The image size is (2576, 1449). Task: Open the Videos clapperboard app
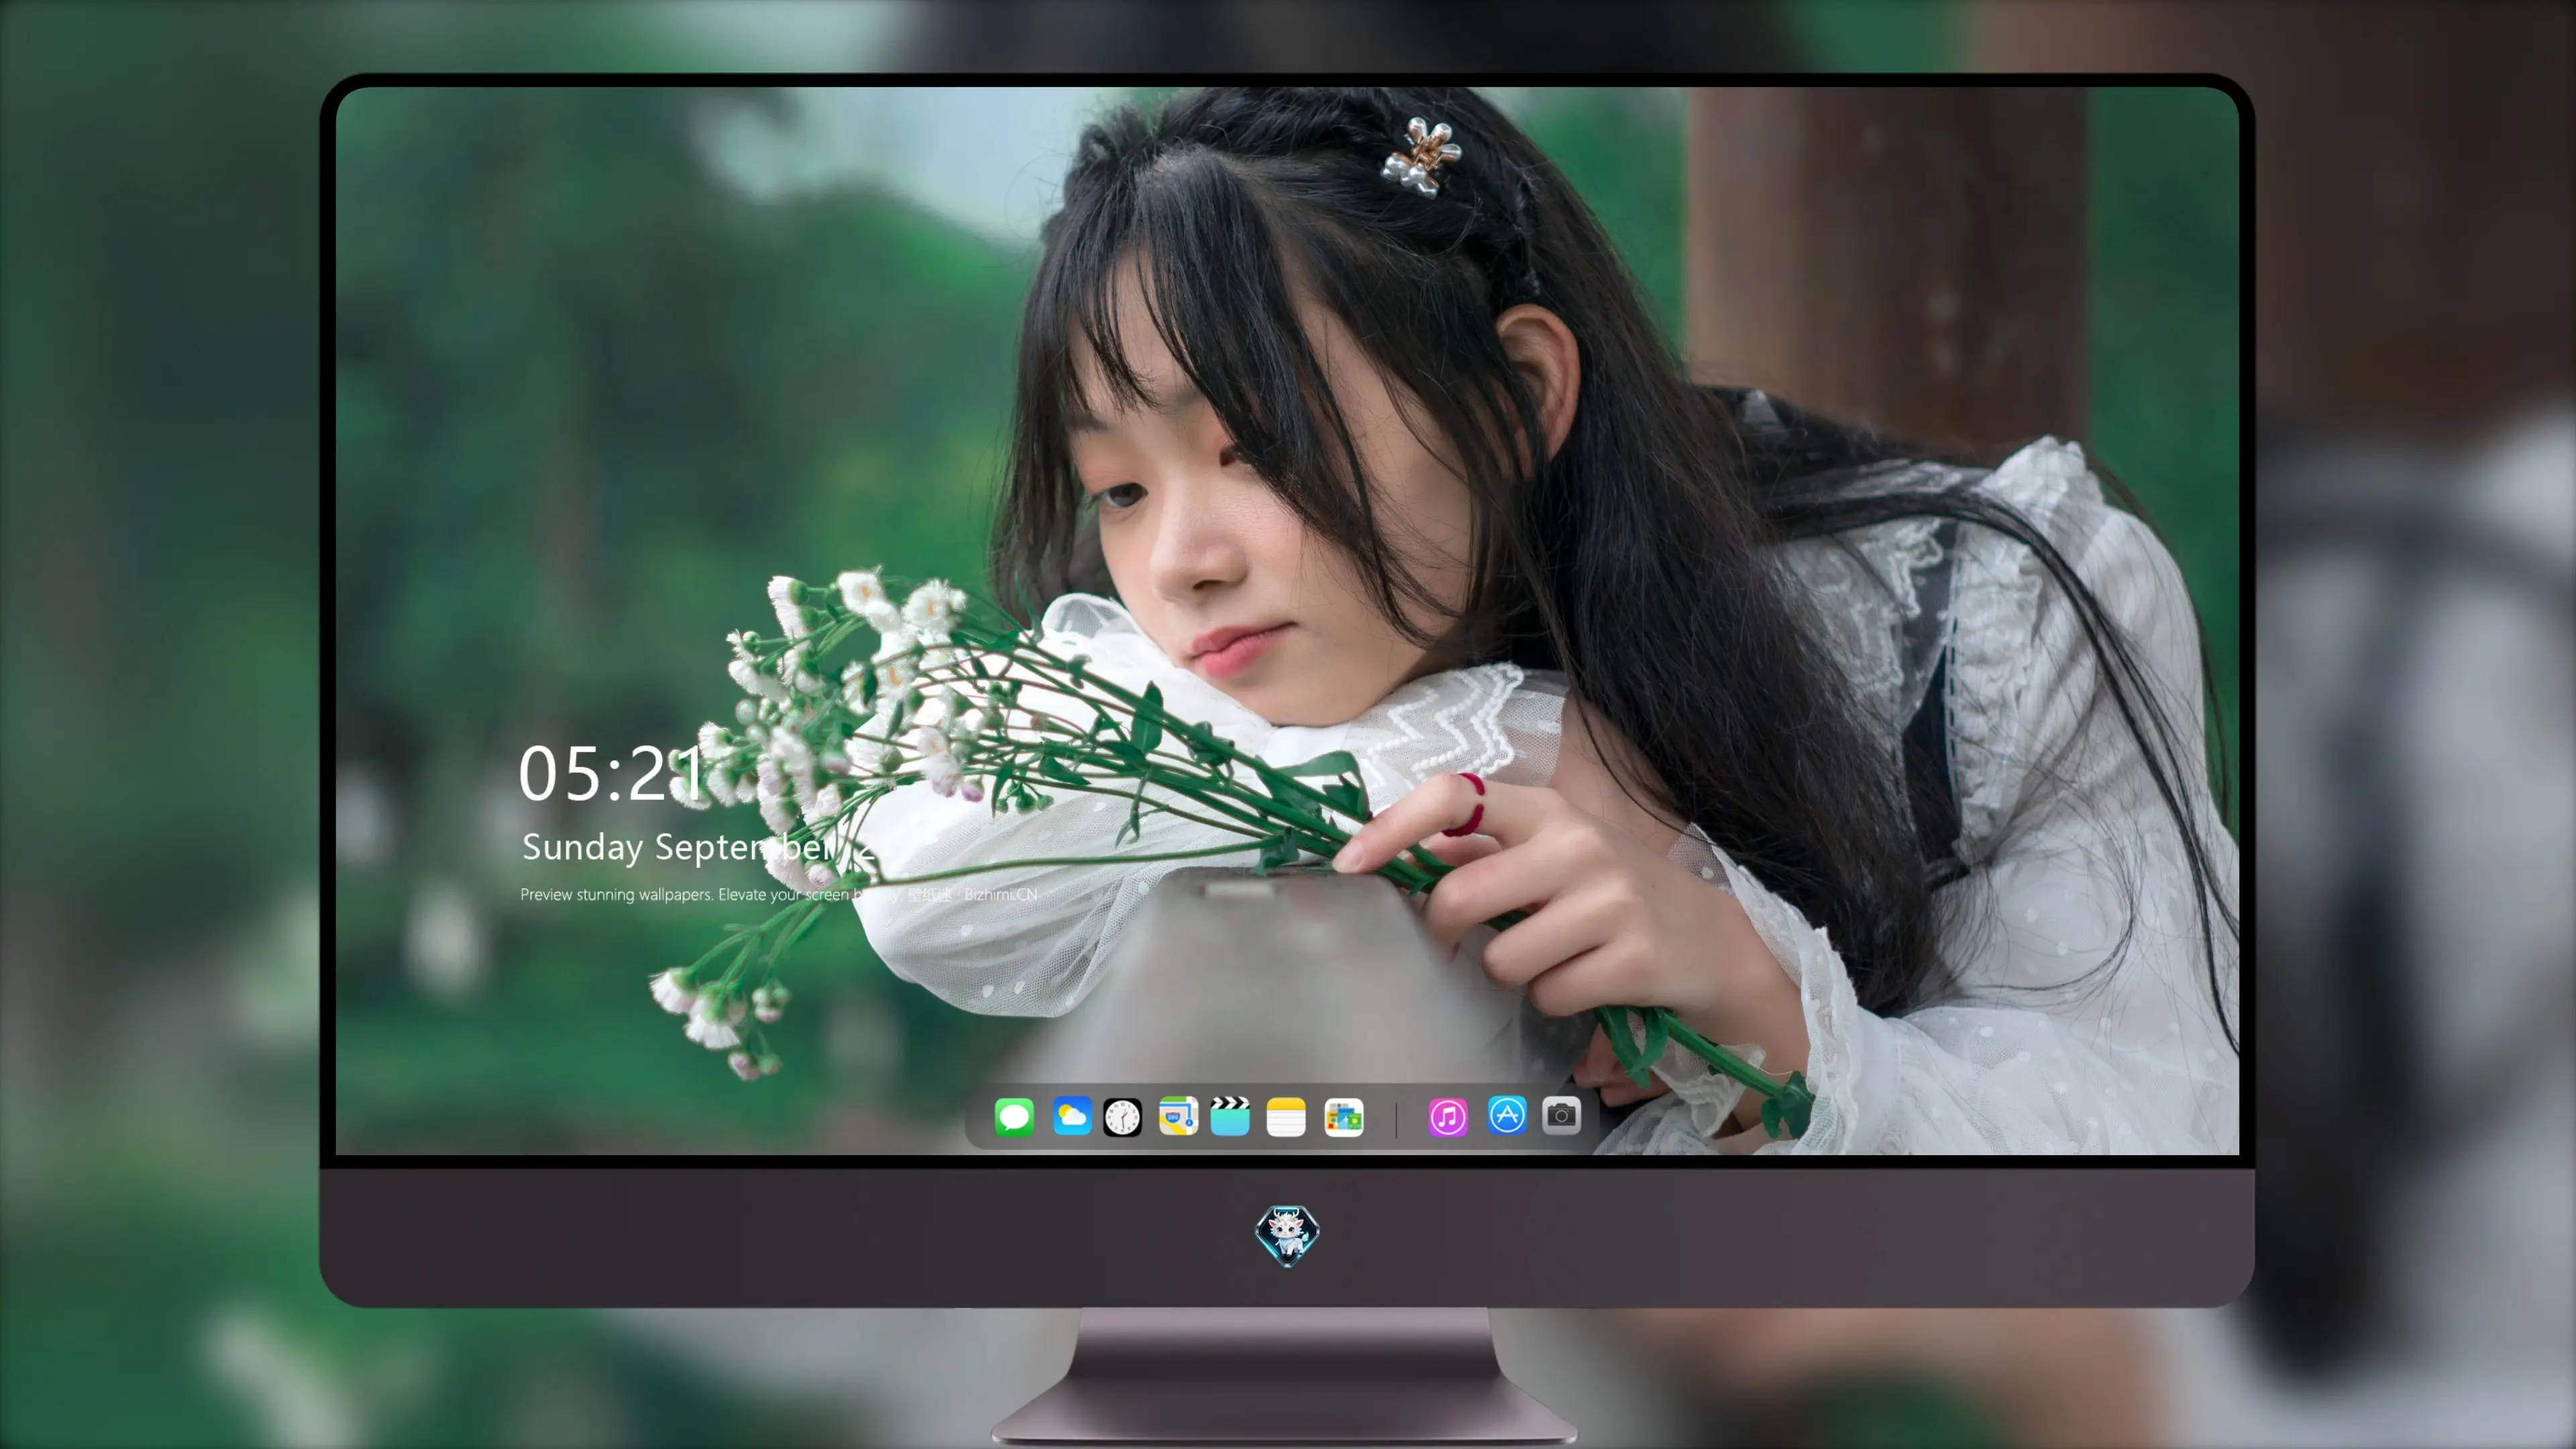[x=1230, y=1116]
